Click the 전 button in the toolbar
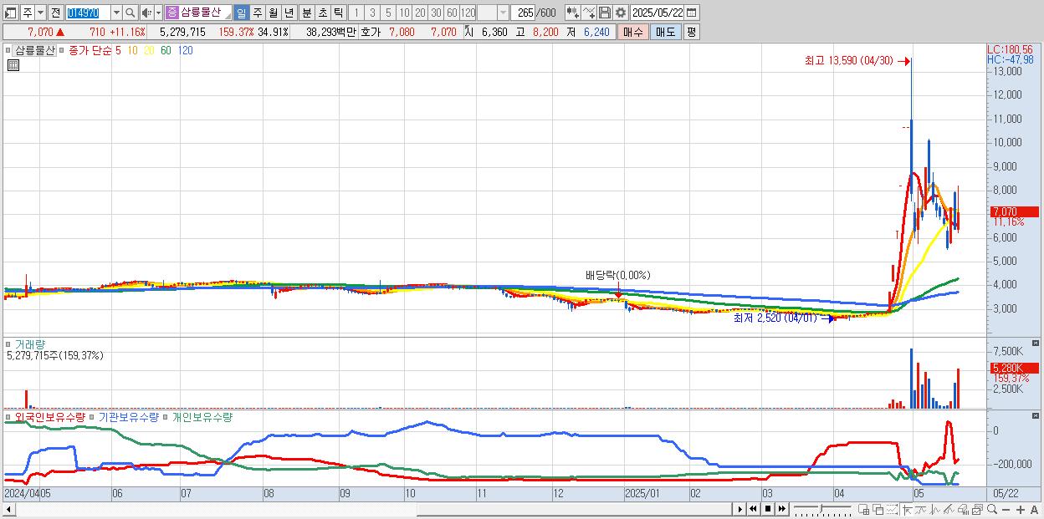This screenshot has width=1044, height=519. [56, 13]
